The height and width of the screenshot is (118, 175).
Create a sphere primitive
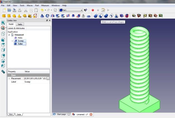pyautogui.click(x=14, y=16)
